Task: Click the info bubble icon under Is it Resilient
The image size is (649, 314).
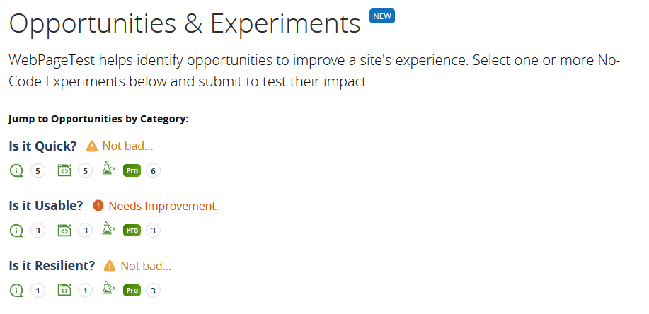Action: pyautogui.click(x=16, y=290)
